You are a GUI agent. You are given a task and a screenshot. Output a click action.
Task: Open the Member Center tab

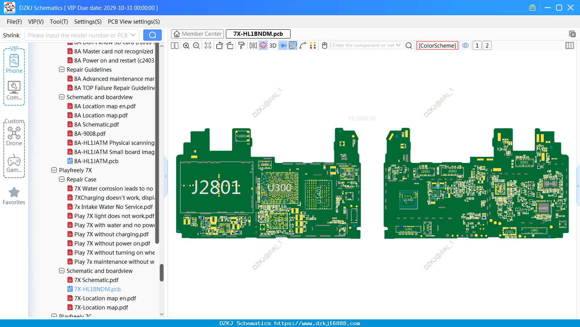[x=197, y=34]
